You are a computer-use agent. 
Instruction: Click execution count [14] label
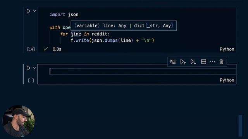point(31,49)
